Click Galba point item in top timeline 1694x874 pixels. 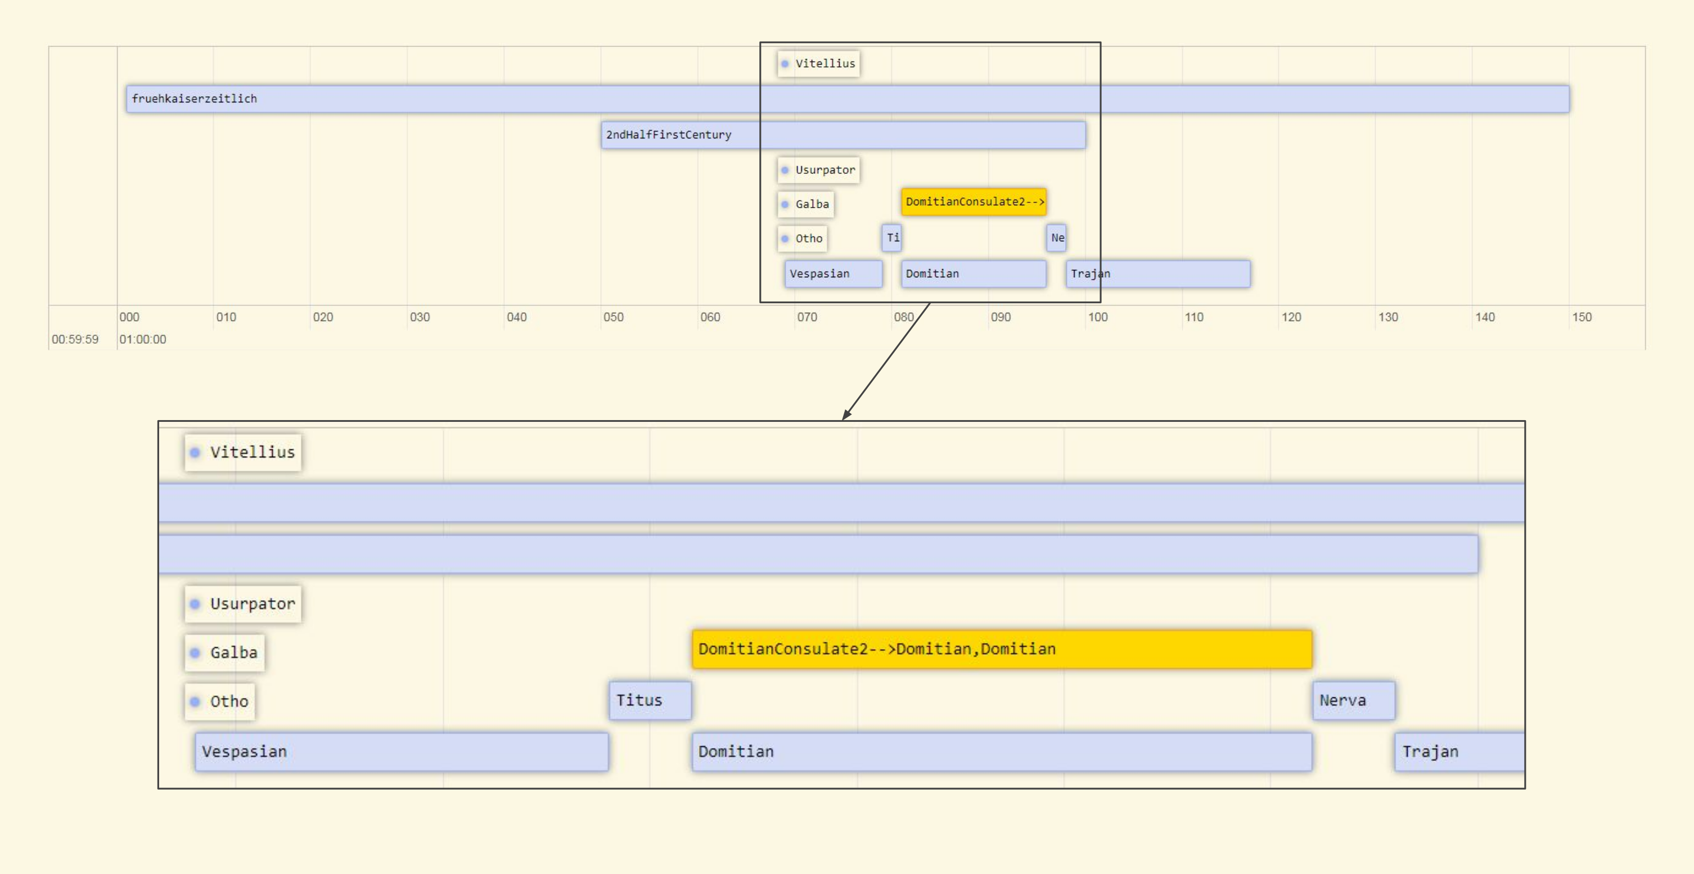(805, 205)
